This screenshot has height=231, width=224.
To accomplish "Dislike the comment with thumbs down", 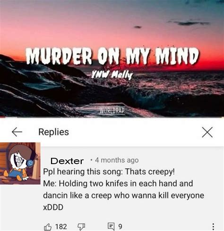I will [81, 227].
